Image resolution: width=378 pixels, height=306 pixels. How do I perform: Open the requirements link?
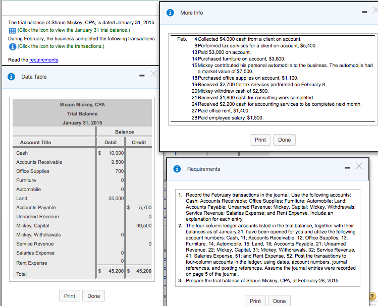coord(43,59)
